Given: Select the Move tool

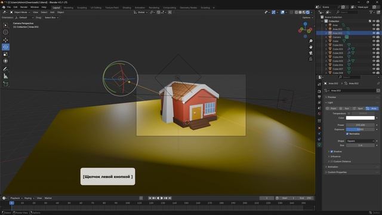Looking at the screenshot, I should [5, 40].
